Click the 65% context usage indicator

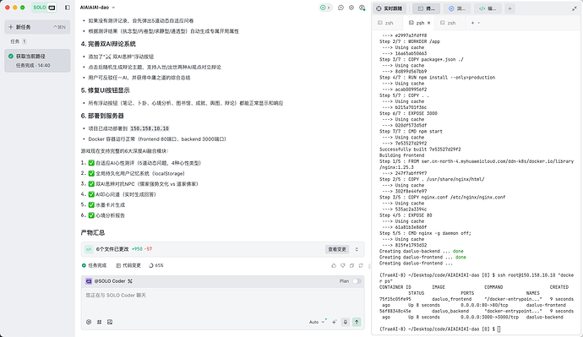pos(156,265)
